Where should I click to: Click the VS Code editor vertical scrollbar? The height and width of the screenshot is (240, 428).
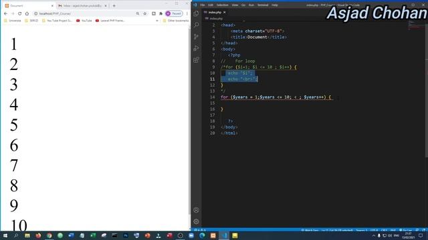pyautogui.click(x=427, y=90)
